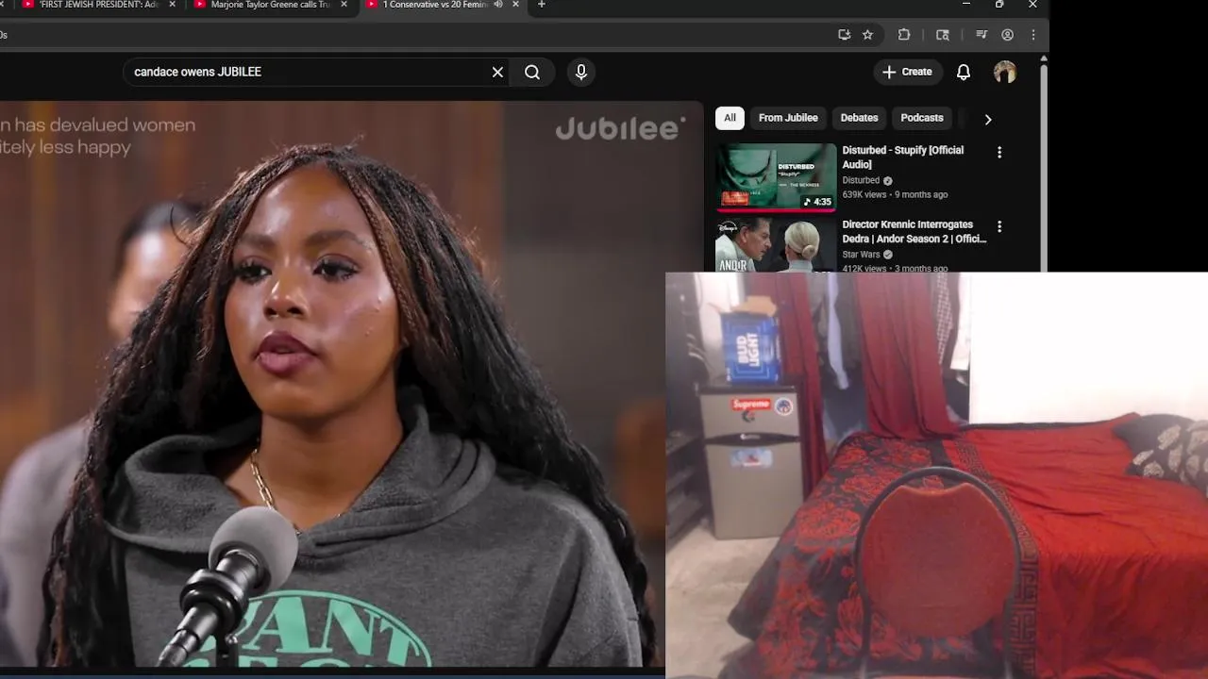Open a new browser tab
Viewport: 1208px width, 679px height.
click(x=541, y=5)
